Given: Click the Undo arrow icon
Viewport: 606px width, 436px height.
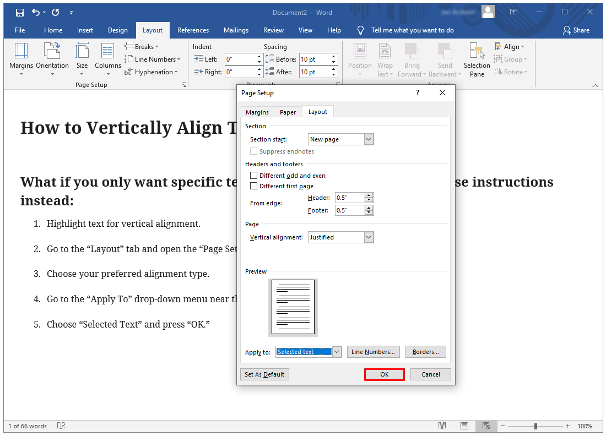Looking at the screenshot, I should 36,12.
